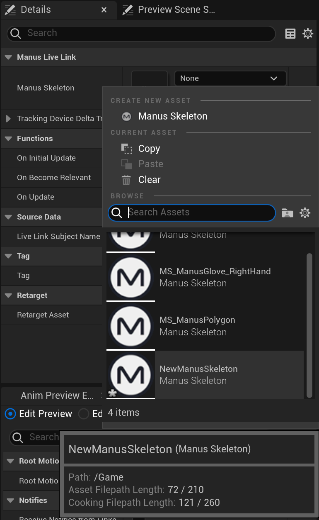Image resolution: width=319 pixels, height=520 pixels.
Task: Open asset picker view options gear
Action: pos(305,213)
